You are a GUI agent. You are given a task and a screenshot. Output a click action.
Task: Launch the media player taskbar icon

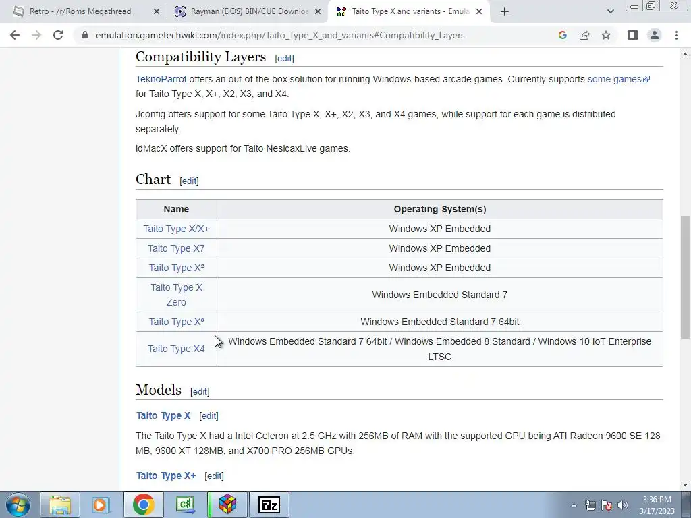(x=101, y=505)
